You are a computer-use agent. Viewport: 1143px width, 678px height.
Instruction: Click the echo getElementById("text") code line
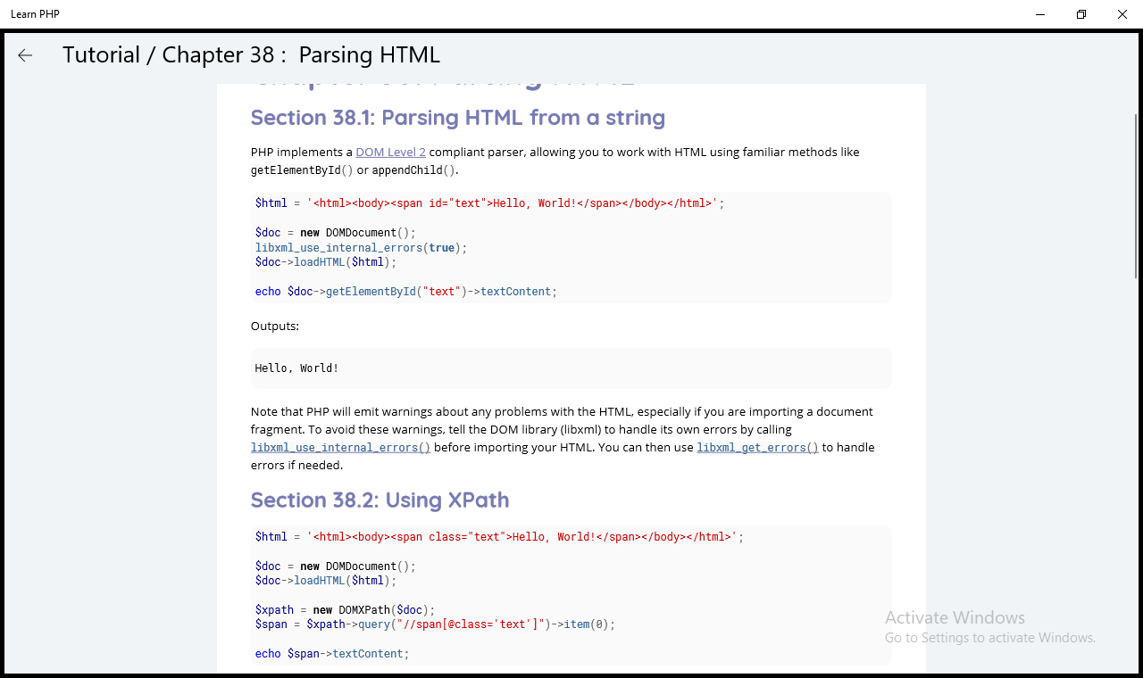click(405, 292)
